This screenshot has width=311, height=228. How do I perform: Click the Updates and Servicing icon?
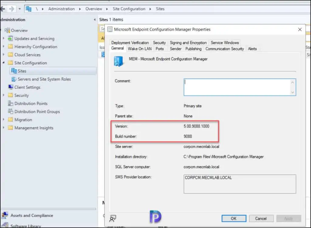pyautogui.click(x=10, y=39)
